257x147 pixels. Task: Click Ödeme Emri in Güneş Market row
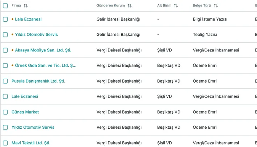pos(205,112)
